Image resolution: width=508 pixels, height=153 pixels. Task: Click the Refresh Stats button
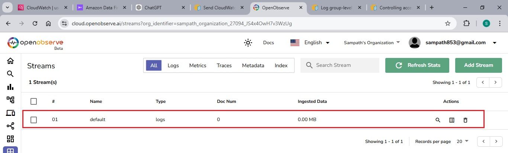tap(417, 65)
